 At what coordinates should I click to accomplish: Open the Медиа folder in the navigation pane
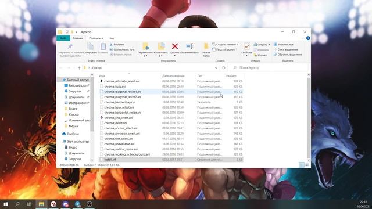pyautogui.click(x=71, y=127)
